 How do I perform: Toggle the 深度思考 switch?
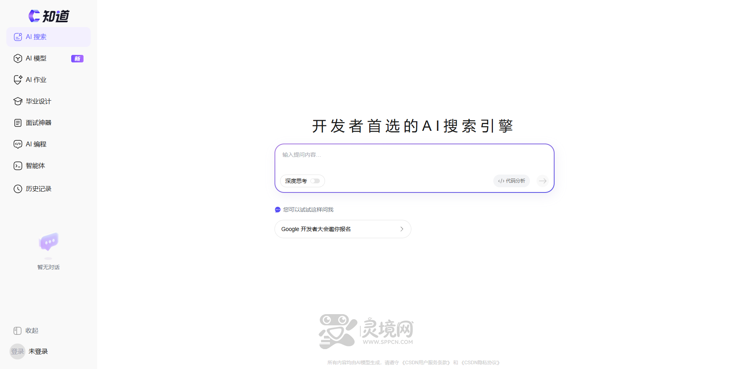315,181
